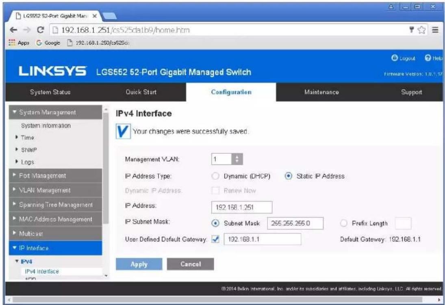This screenshot has height=305, width=445.
Task: Click the saved password key icon
Action: point(412,30)
